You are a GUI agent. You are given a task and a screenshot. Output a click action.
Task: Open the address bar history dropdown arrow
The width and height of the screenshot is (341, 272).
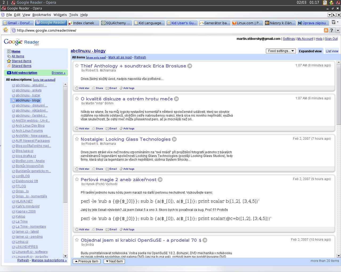coord(338,30)
